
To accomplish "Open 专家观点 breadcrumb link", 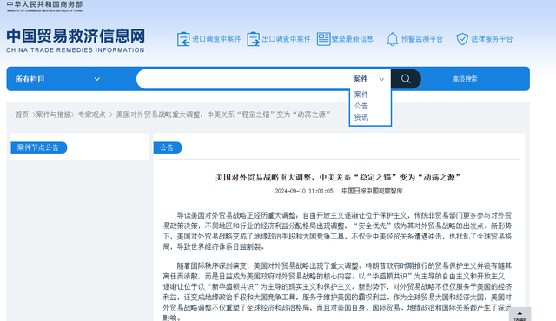I will click(x=91, y=115).
